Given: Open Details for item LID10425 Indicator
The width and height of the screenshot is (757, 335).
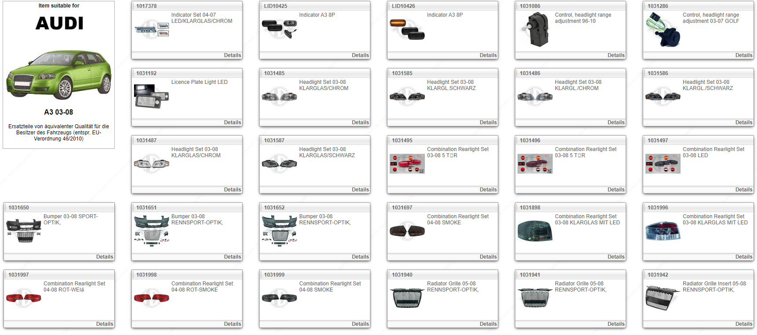Looking at the screenshot, I should (x=360, y=55).
